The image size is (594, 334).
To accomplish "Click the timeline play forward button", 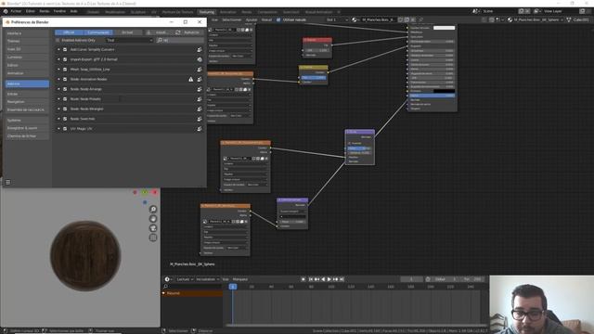I will tap(329, 279).
